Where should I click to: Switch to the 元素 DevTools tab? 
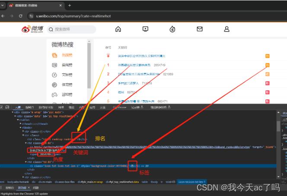(18, 107)
